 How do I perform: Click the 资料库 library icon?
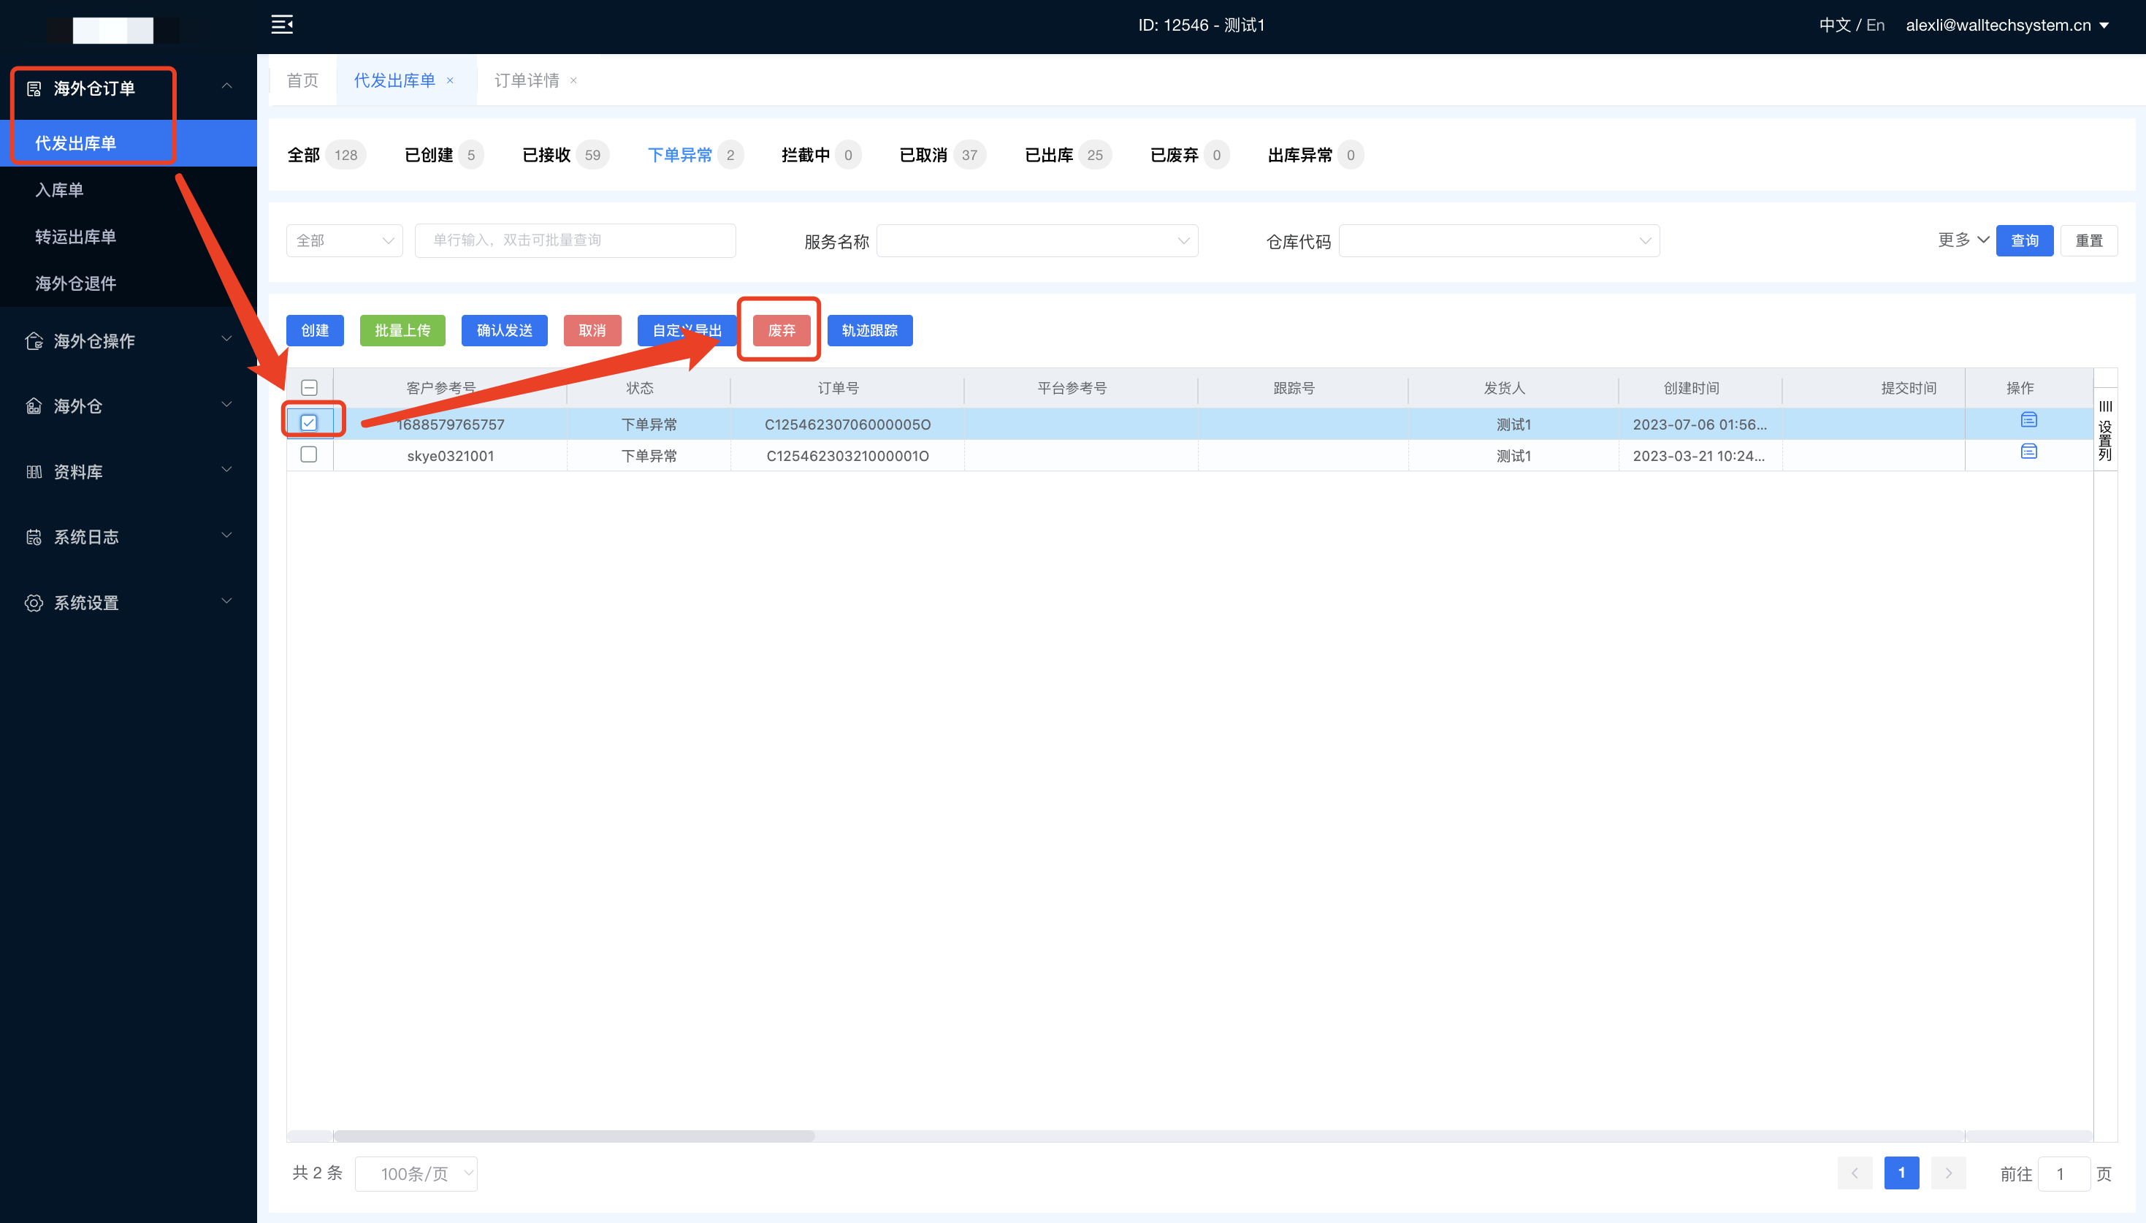pos(34,472)
